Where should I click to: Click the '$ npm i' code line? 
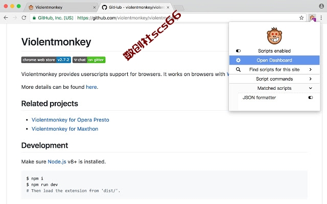[35, 178]
